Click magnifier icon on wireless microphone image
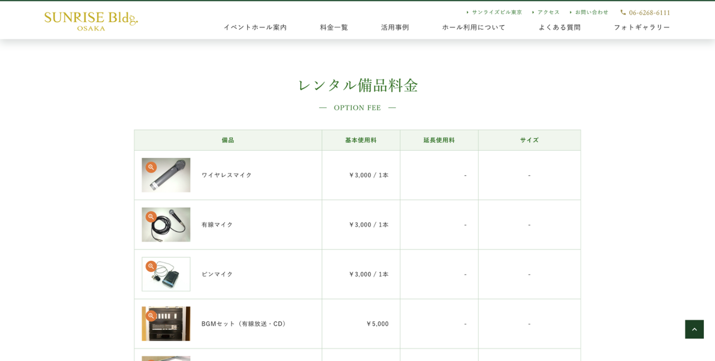 click(151, 167)
